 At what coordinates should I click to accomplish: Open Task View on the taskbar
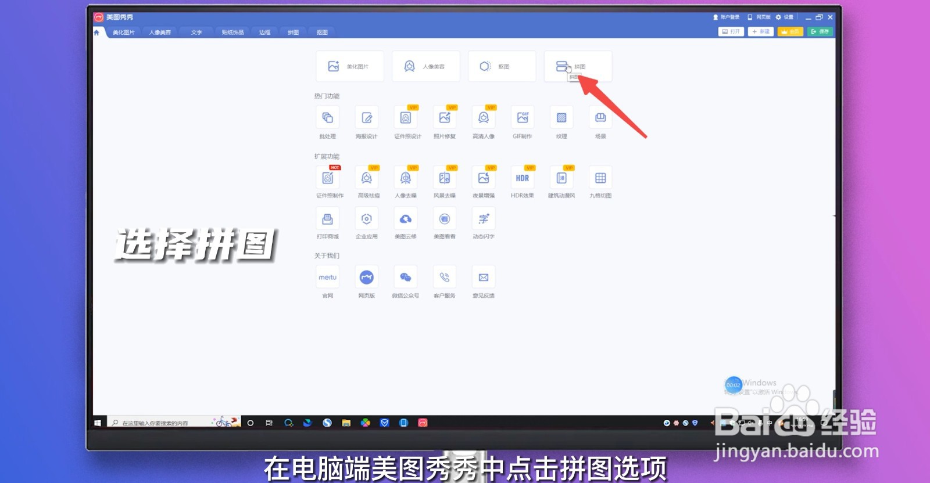(x=269, y=423)
